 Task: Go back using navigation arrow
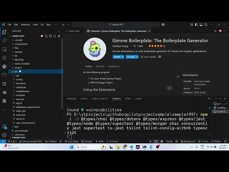64,25
